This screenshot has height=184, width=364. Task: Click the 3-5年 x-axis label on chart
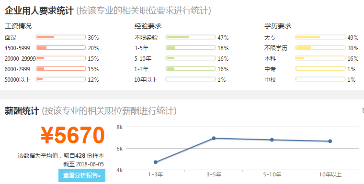pos(214,174)
